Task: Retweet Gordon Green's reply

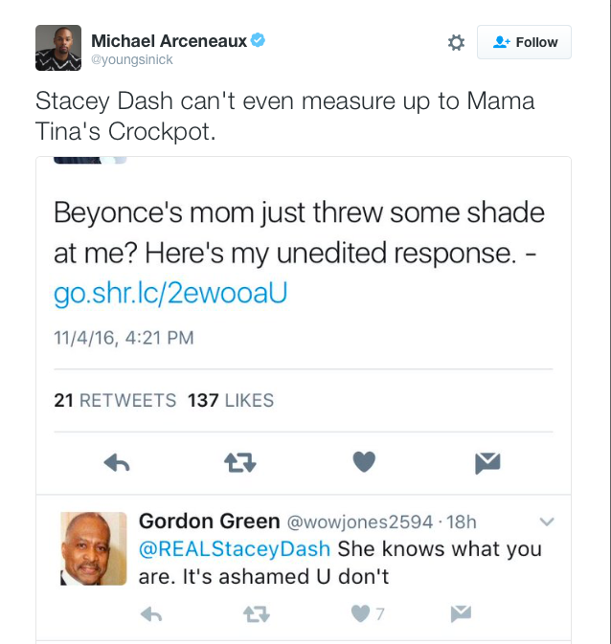Action: [257, 613]
